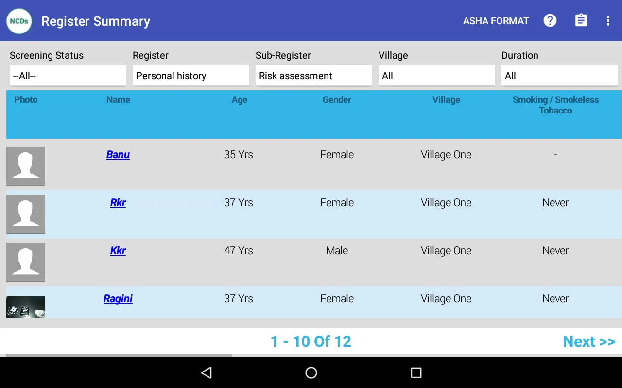Open the help icon in the toolbar
The width and height of the screenshot is (622, 388).
pos(550,20)
